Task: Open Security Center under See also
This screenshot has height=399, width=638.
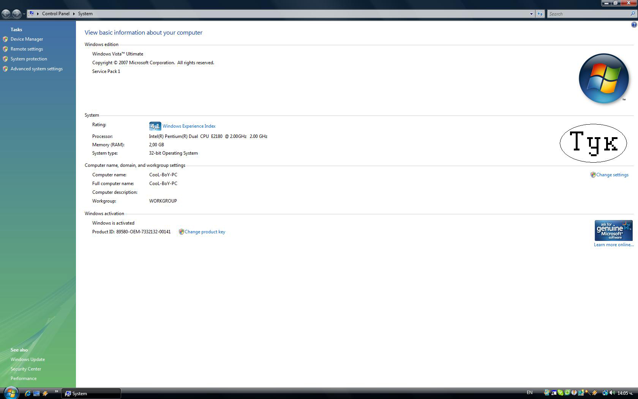Action: (x=26, y=369)
